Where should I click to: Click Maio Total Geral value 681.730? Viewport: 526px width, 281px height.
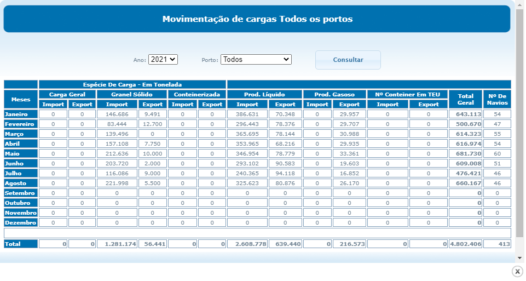[466, 153]
